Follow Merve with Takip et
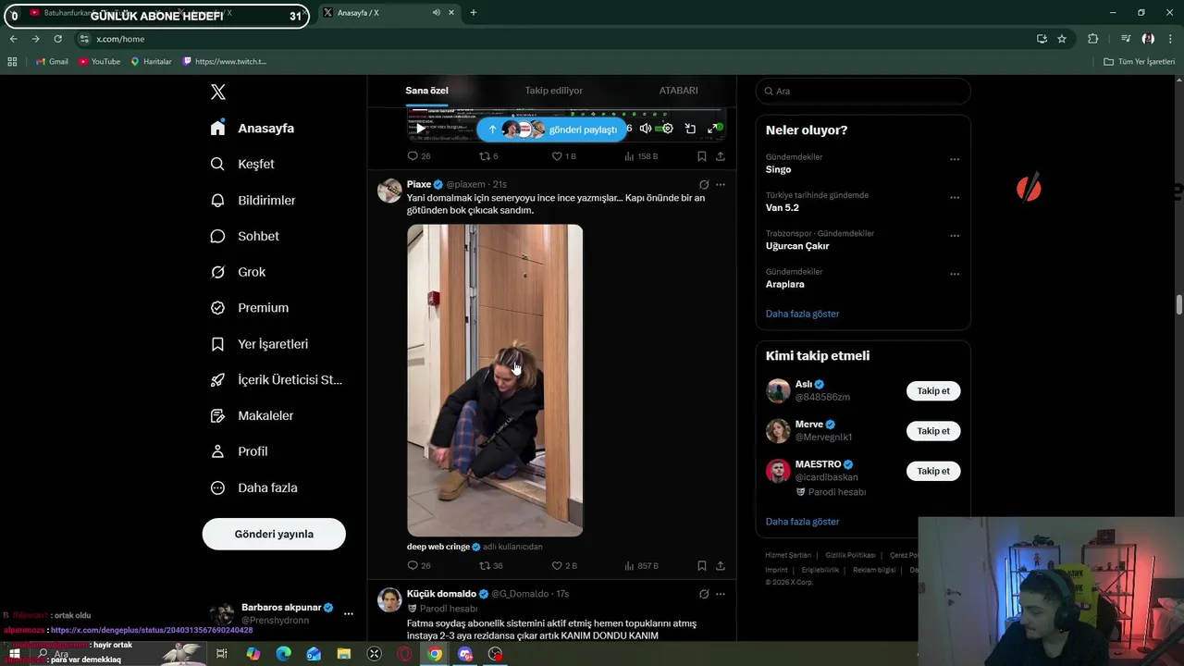 (933, 431)
